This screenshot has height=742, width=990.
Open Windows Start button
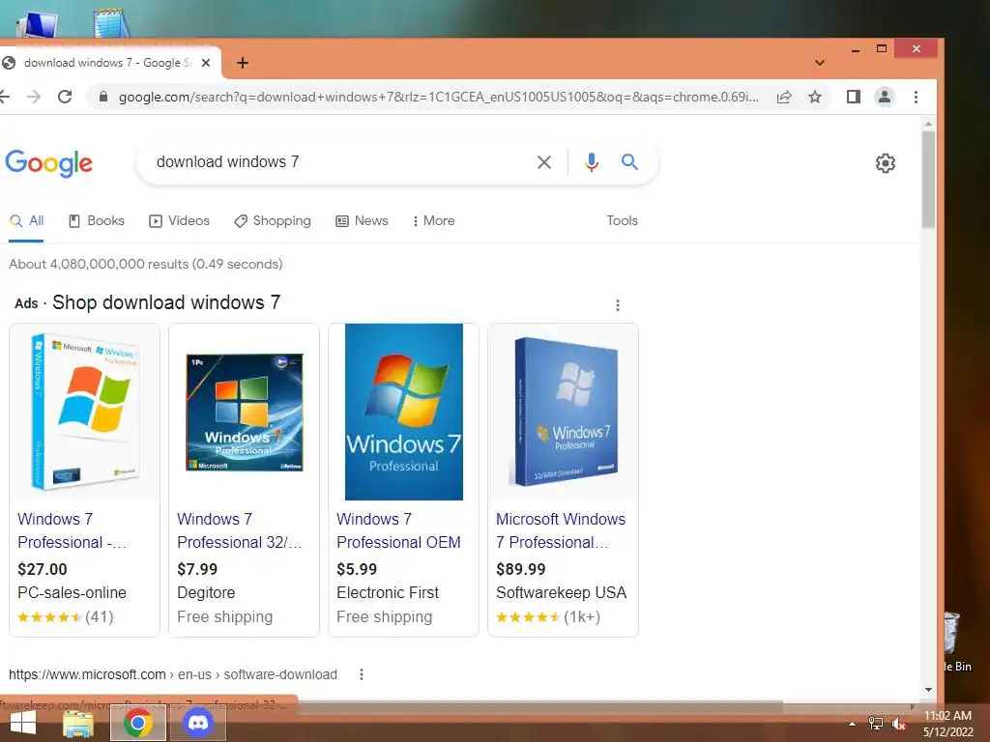(23, 723)
